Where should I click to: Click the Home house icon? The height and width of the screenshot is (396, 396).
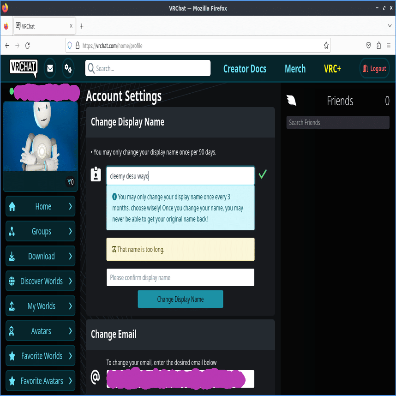12,206
